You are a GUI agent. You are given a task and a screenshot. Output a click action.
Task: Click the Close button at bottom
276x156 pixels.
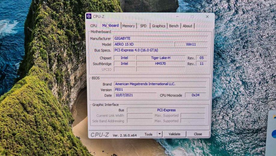click(x=198, y=134)
